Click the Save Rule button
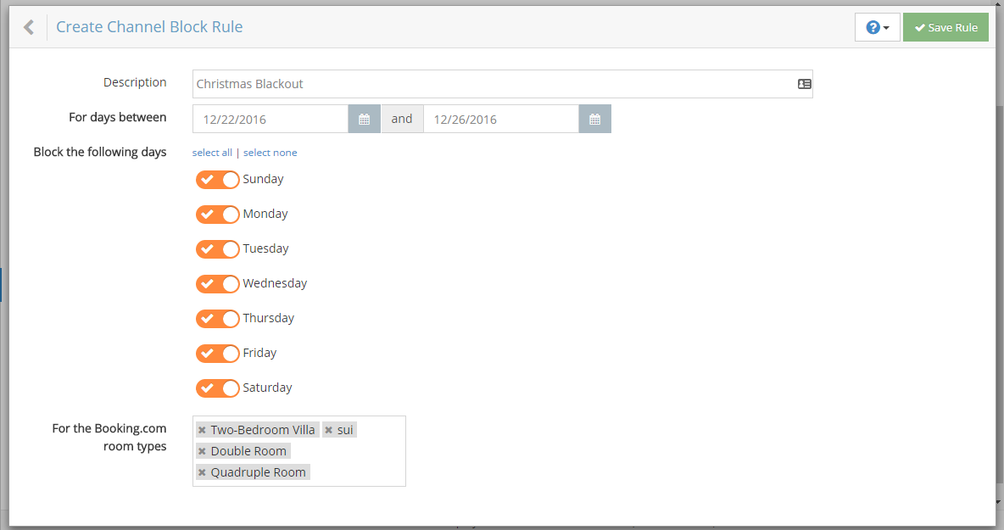 pos(945,27)
